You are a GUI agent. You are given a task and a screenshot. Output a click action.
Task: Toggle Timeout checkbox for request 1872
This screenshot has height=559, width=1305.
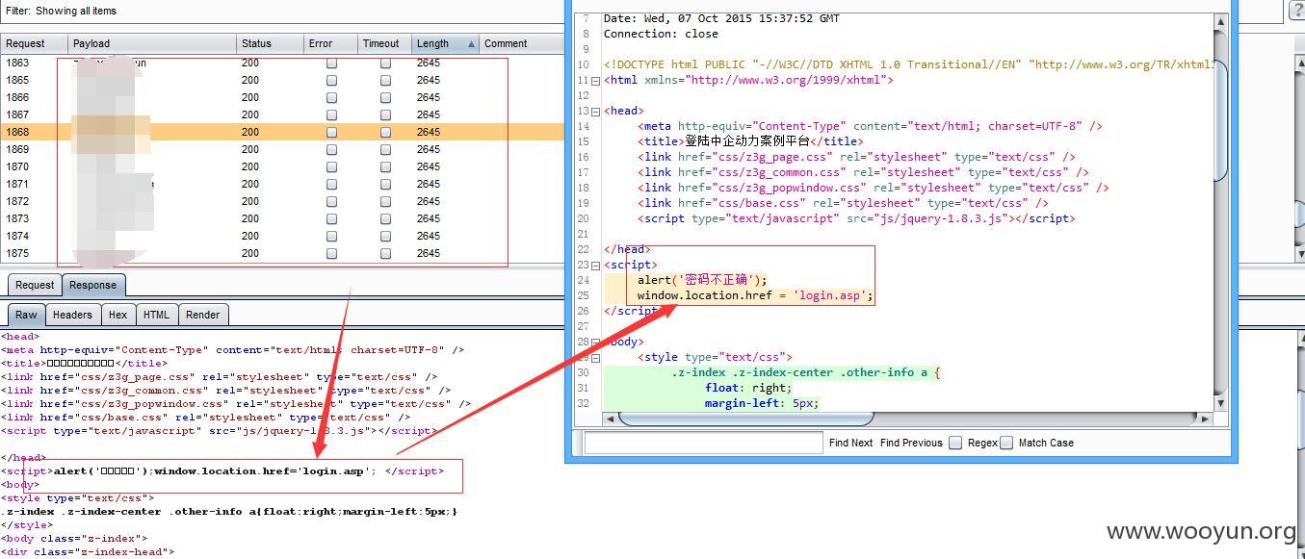[385, 201]
